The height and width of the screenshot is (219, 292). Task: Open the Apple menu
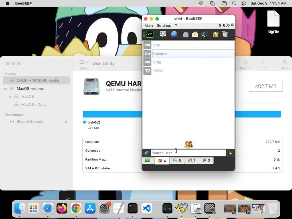pos(7,3)
